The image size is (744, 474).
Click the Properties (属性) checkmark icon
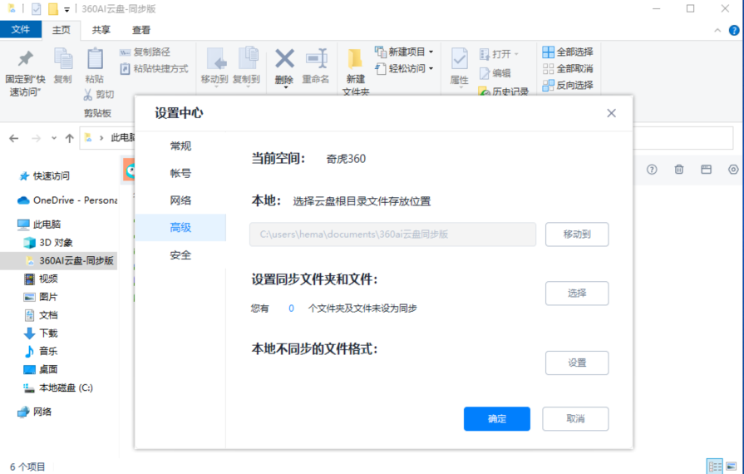(460, 59)
